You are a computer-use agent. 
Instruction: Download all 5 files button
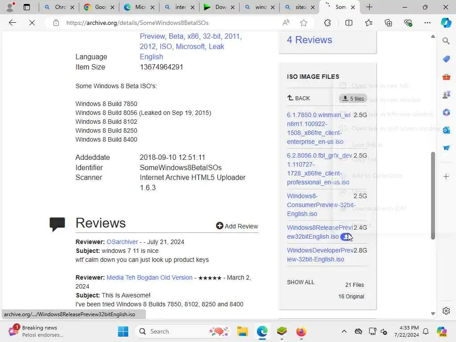coord(353,98)
